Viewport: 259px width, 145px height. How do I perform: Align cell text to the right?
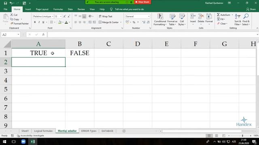point(84,22)
